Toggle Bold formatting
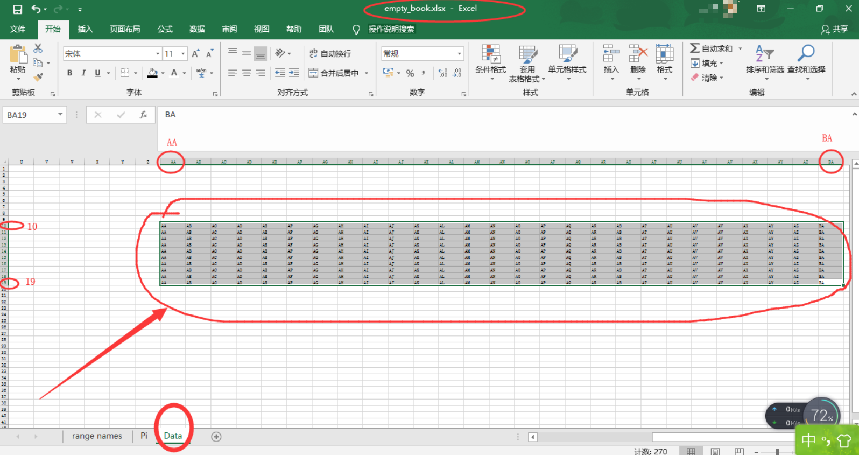This screenshot has height=455, width=859. [x=69, y=73]
